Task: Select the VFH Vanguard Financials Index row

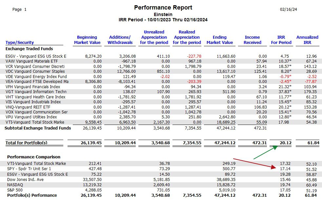Action: coord(161,87)
